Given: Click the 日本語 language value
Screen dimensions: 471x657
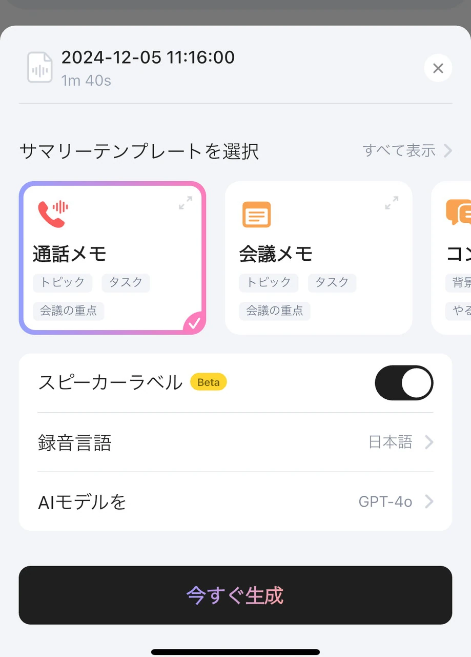Looking at the screenshot, I should click(390, 442).
